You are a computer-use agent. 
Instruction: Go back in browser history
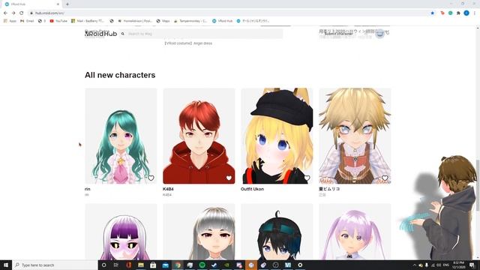click(5, 13)
